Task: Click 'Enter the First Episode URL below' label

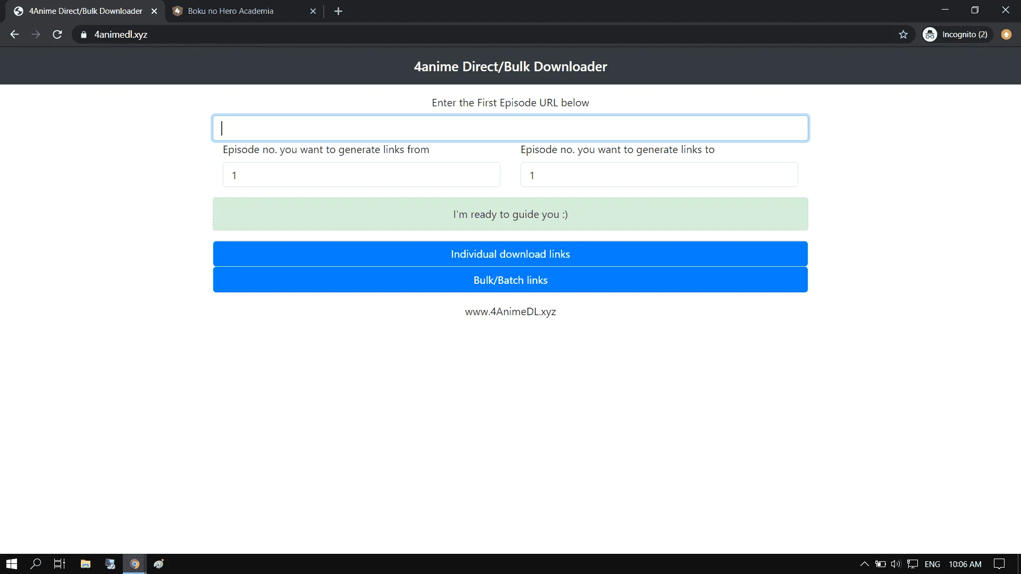Action: pyautogui.click(x=510, y=103)
